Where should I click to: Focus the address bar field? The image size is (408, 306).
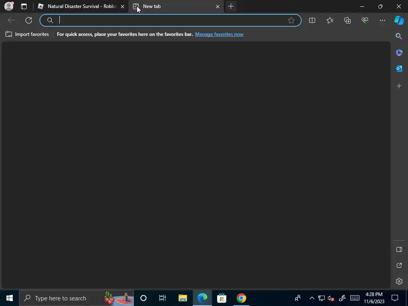pyautogui.click(x=171, y=20)
